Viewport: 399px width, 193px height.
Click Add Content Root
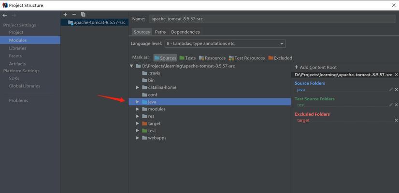[315, 68]
